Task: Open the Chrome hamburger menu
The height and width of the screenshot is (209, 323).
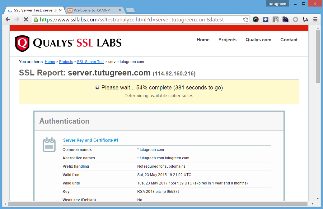Action: point(316,20)
